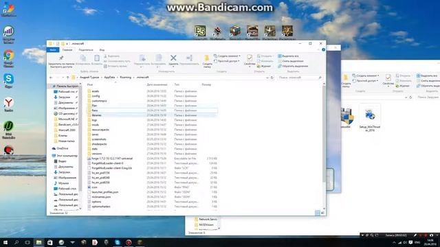Click History (Журнал) button in ribbon

point(264,66)
